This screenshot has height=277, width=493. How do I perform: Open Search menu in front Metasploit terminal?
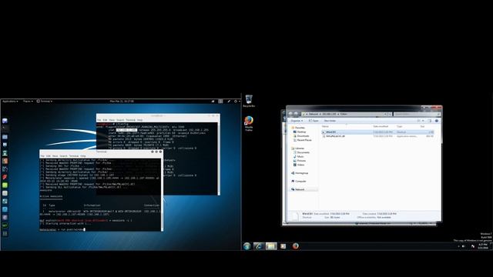tap(63, 156)
